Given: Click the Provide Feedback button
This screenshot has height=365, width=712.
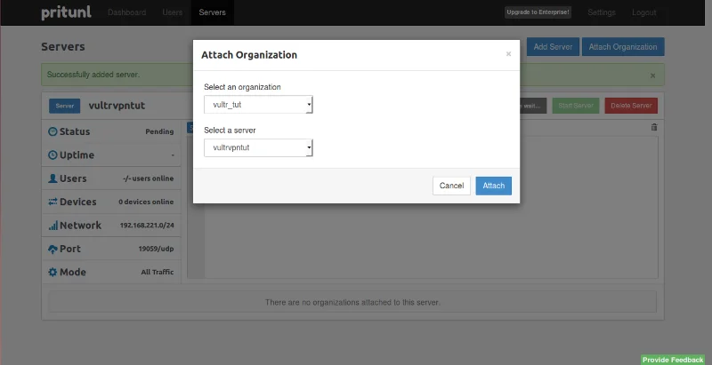Looking at the screenshot, I should point(673,360).
